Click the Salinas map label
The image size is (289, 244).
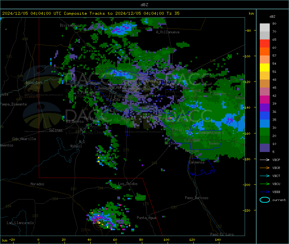[56, 130]
